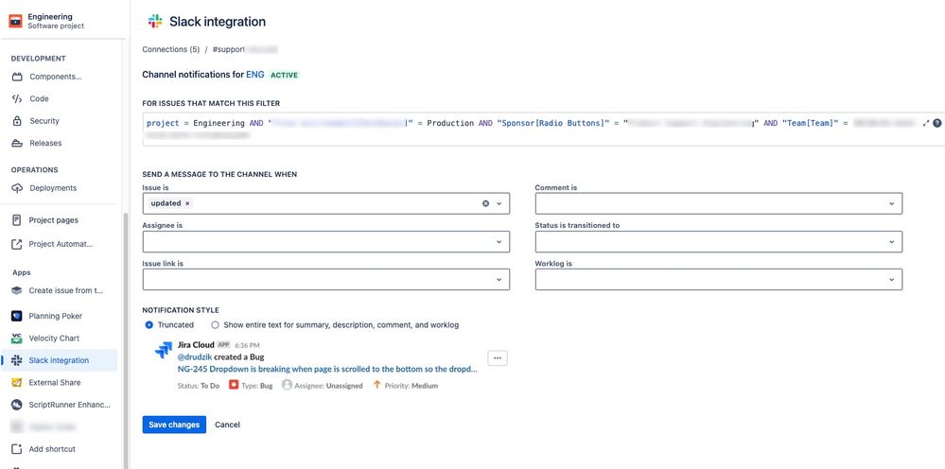Remove the 'updated' tag with its x
Screen dimensions: 945x469
[x=187, y=203]
